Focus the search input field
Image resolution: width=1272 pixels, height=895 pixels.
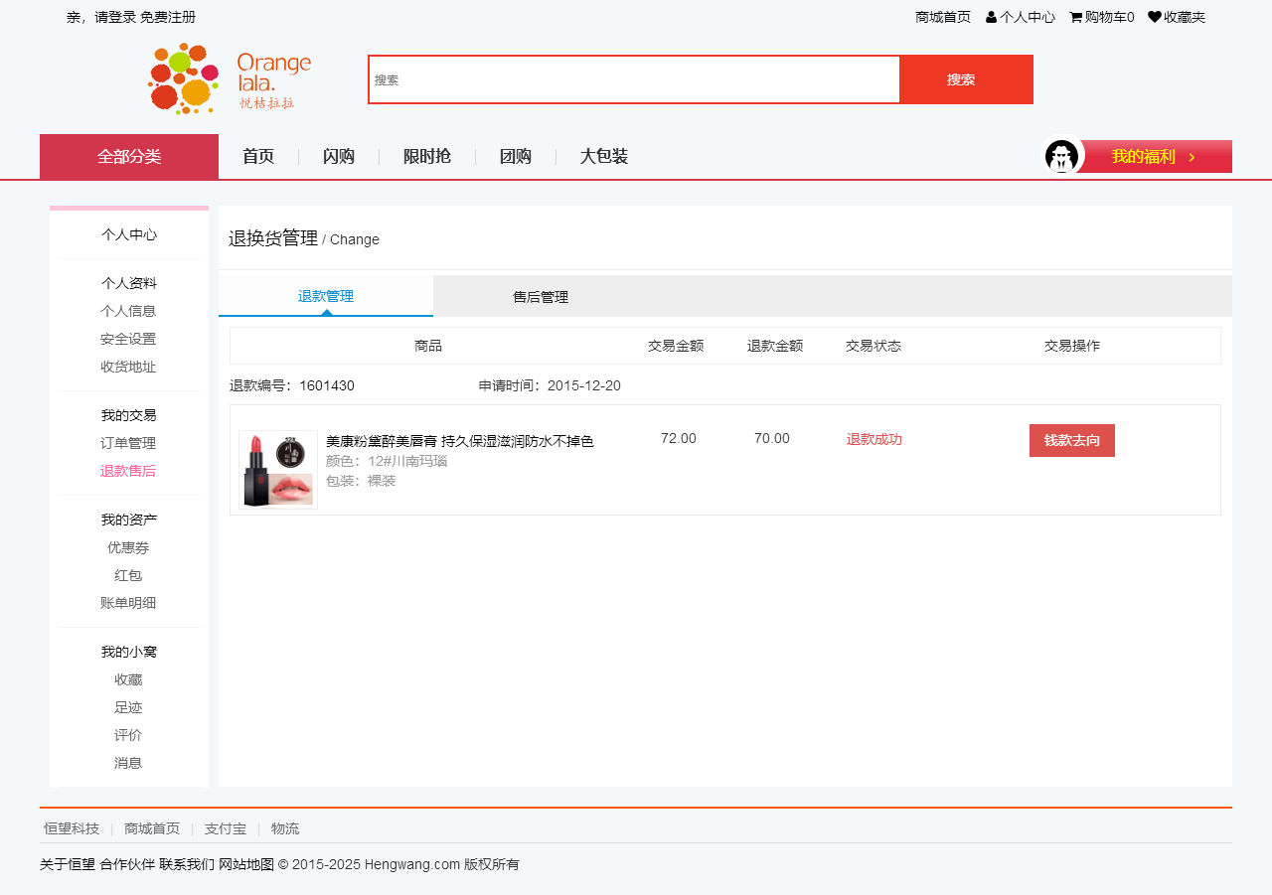634,79
